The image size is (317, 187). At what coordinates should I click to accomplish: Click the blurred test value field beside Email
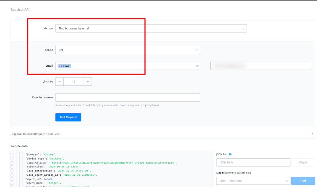[260, 66]
